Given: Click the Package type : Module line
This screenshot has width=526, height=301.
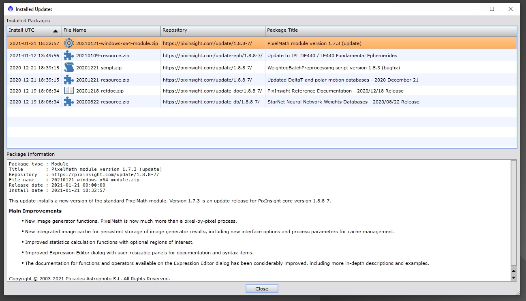Looking at the screenshot, I should (x=38, y=164).
